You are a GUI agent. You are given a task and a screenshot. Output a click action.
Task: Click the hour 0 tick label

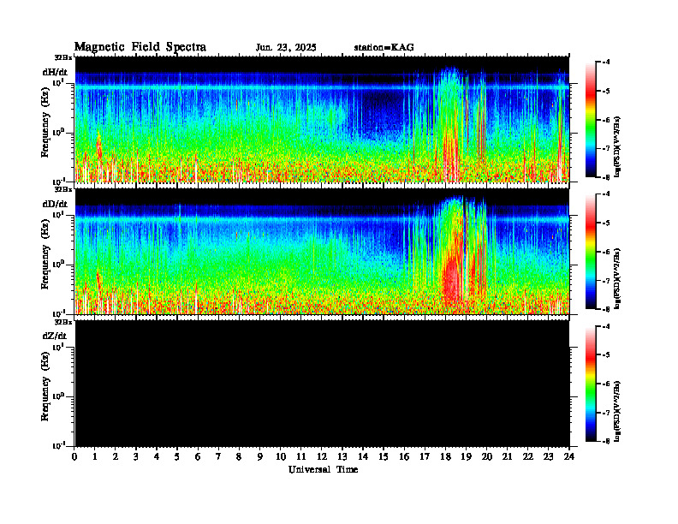point(74,456)
